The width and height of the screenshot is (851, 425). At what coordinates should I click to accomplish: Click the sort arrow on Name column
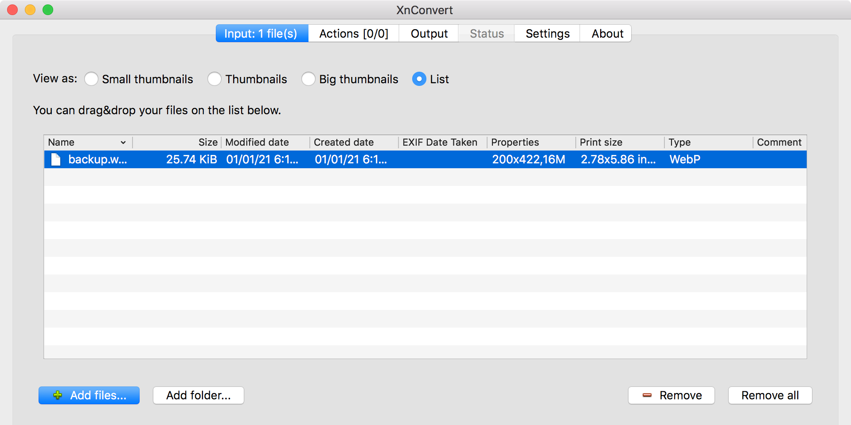123,143
